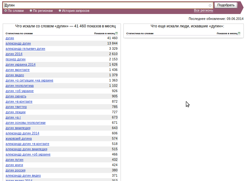248x181 pixels.
Task: Open 'александр дугин +в контакте' link
Action: click(x=27, y=144)
